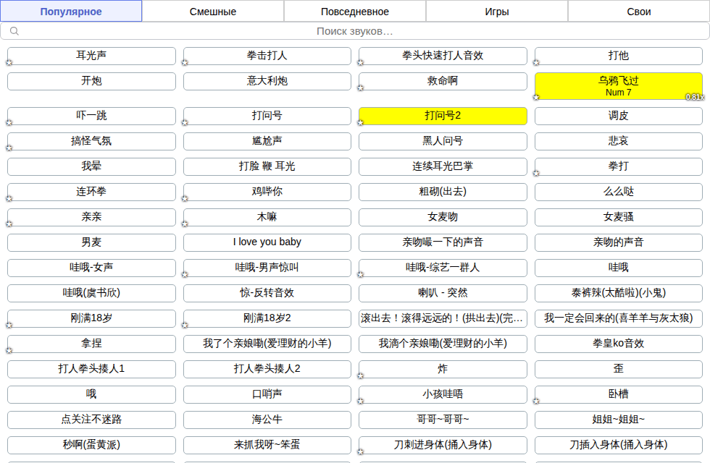The image size is (710, 463).
Task: Play the 姐姐~姐姐~ sound
Action: pyautogui.click(x=619, y=420)
